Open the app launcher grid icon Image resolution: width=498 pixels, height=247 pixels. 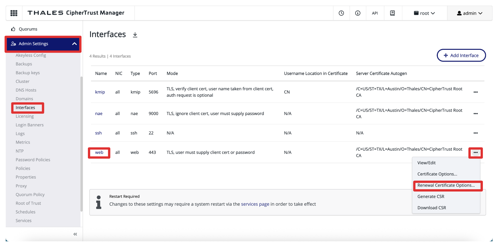coord(14,13)
